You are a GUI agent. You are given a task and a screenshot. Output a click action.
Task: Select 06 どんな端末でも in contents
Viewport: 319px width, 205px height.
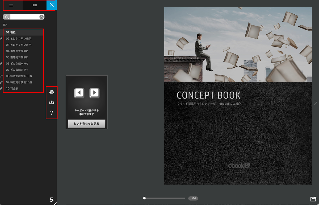pyautogui.click(x=17, y=64)
